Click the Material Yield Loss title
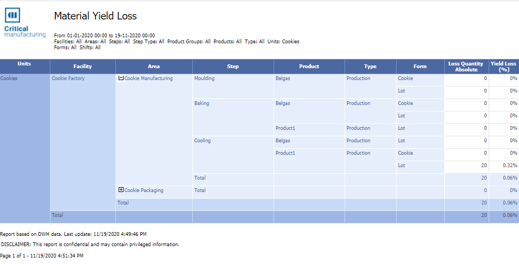Image resolution: width=519 pixels, height=264 pixels. (95, 16)
